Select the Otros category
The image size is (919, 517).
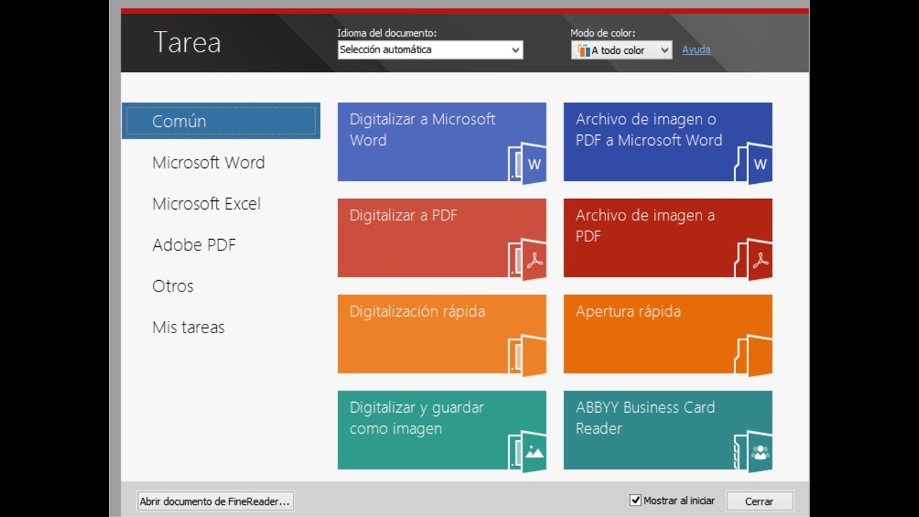click(173, 286)
